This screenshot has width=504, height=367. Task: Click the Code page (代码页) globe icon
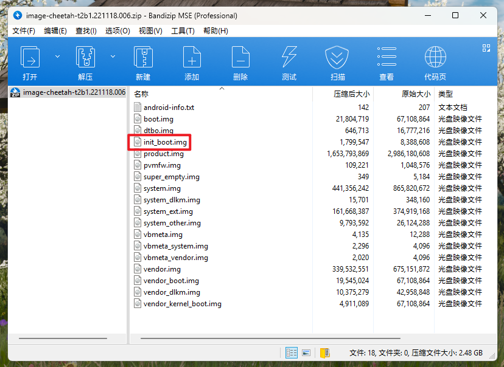(435, 57)
